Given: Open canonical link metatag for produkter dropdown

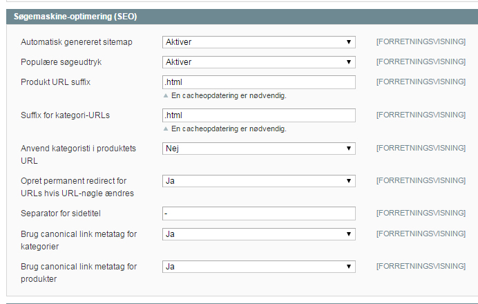Looking at the screenshot, I should (x=259, y=267).
